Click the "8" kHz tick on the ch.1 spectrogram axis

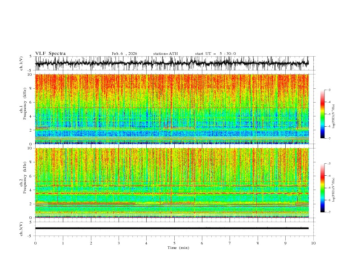point(31,88)
